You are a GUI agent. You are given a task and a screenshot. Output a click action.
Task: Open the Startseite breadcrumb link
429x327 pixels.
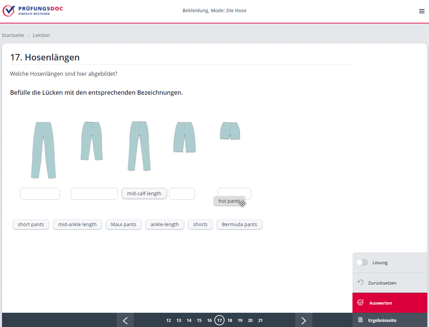point(13,35)
